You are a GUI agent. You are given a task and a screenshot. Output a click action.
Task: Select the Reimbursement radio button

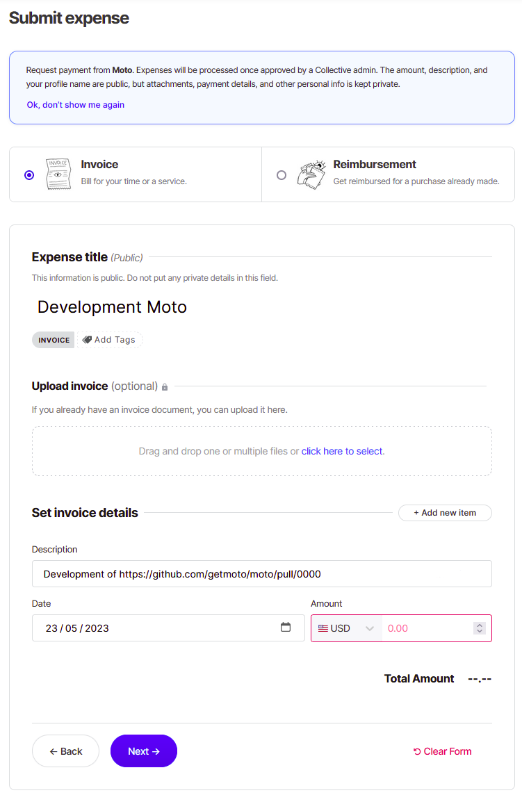[282, 174]
